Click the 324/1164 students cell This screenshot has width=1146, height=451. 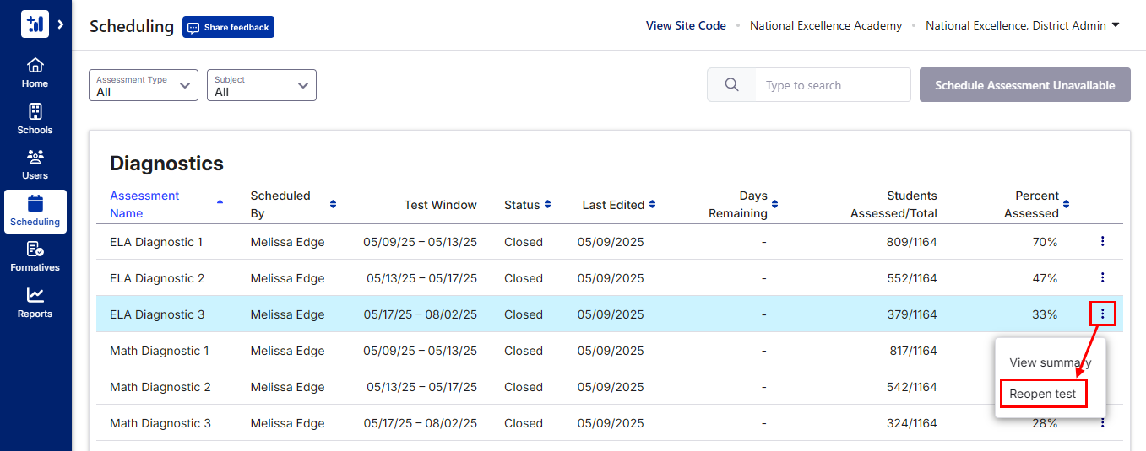912,423
